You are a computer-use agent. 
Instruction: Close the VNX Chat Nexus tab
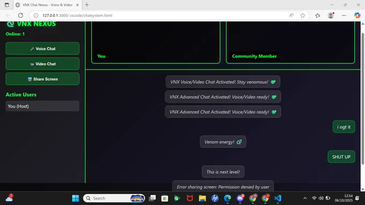(x=77, y=5)
